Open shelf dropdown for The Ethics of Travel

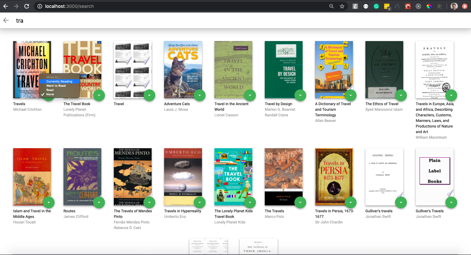[x=401, y=95]
